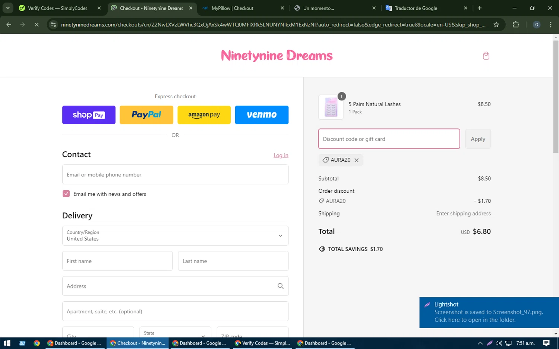
Task: Open Windows Start menu
Action: (x=7, y=343)
